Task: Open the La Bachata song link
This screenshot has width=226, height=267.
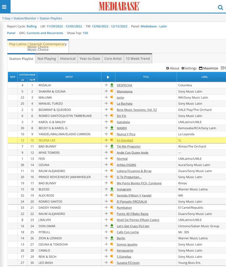Action: (x=125, y=103)
